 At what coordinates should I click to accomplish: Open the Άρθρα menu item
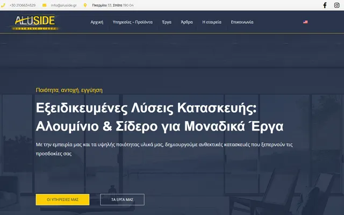187,22
